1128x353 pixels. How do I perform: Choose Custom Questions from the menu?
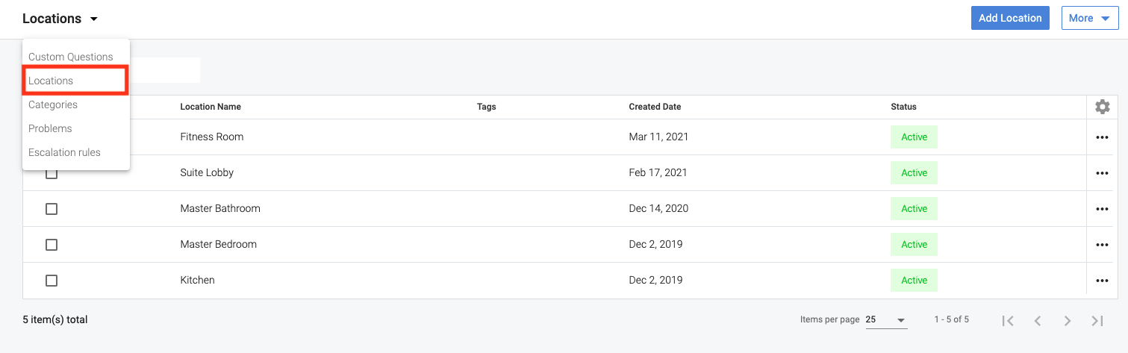tap(70, 57)
